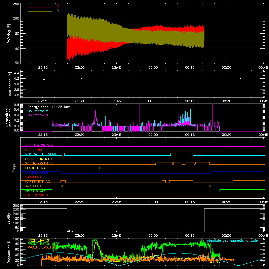269x269 pixels.
Task: Click the olive Y legend line sample
Action: (40, 12)
